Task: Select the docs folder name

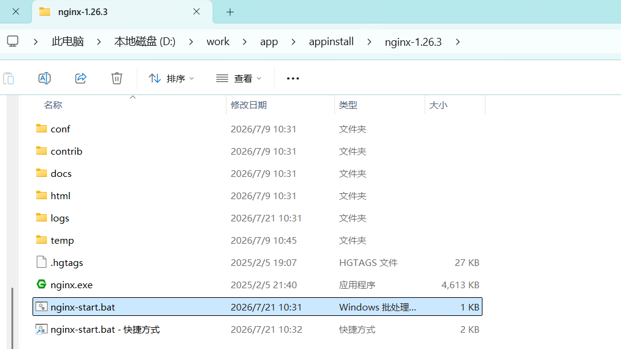Action: pos(61,174)
